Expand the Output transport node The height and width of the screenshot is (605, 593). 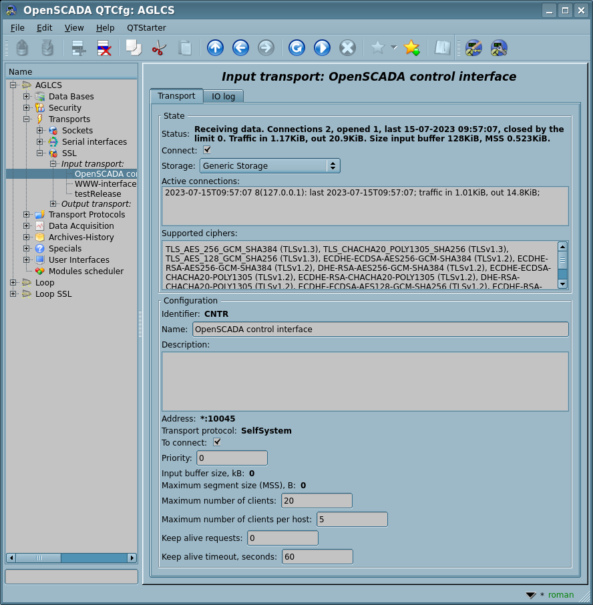(53, 203)
